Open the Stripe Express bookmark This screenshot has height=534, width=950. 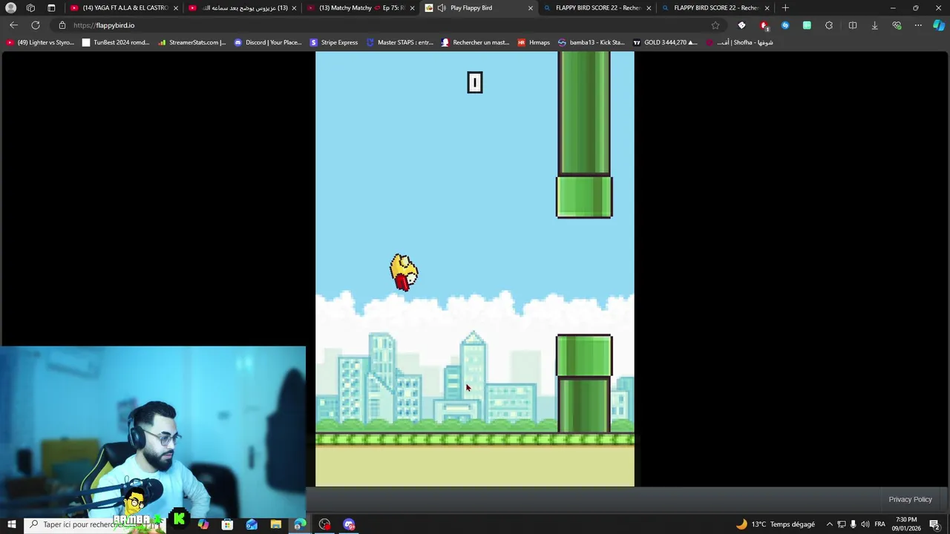pos(334,42)
